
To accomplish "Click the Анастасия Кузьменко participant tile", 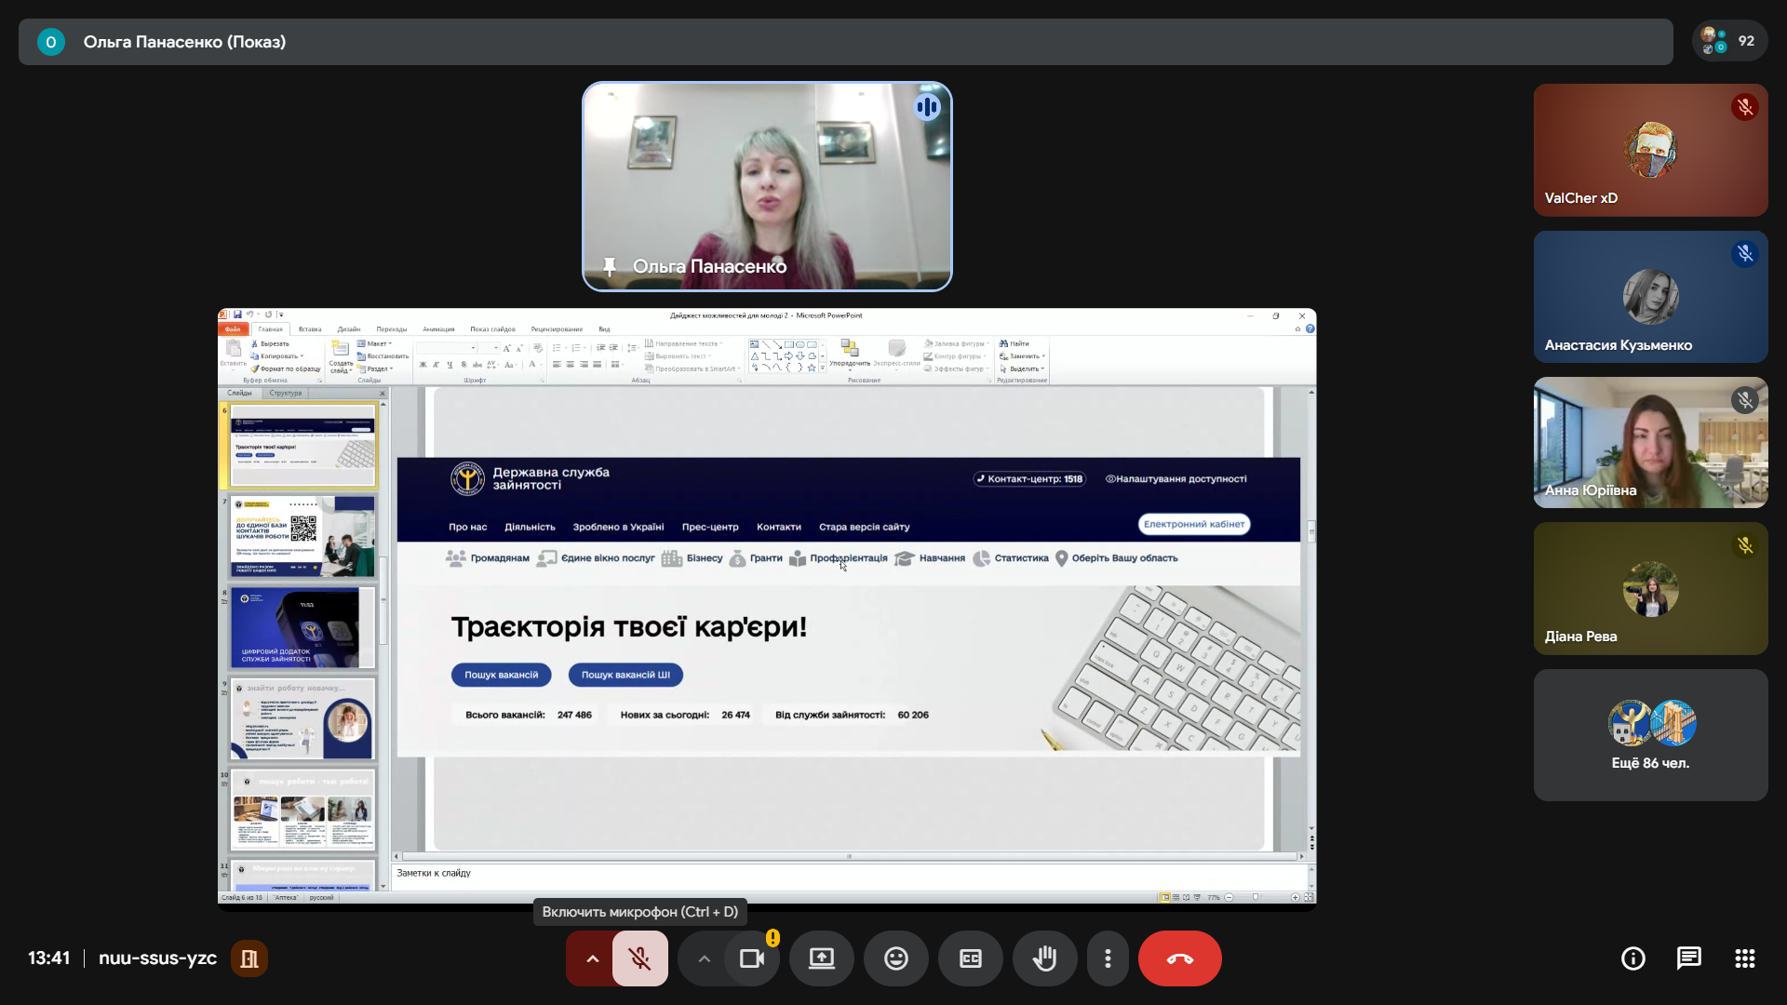I will [1650, 297].
